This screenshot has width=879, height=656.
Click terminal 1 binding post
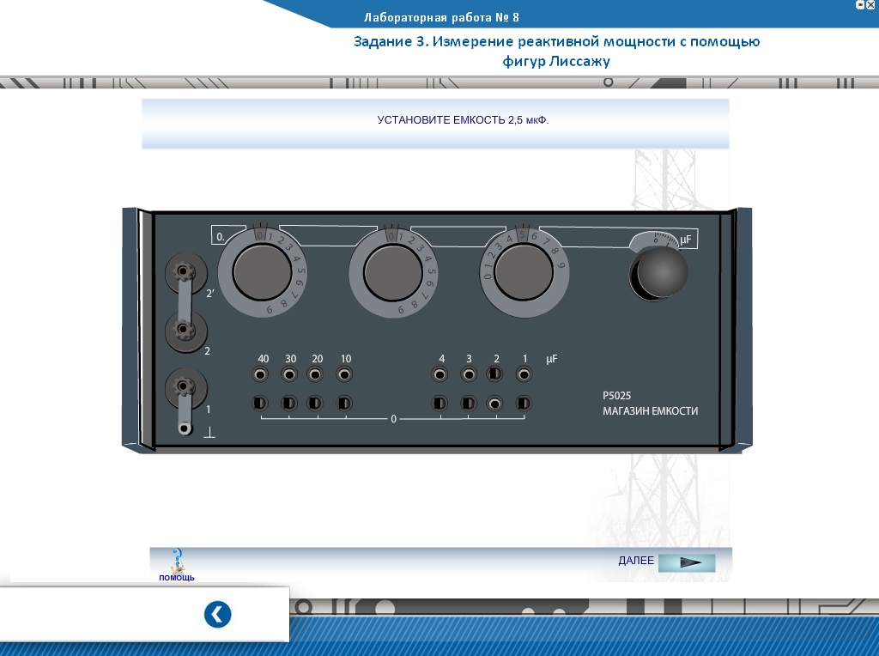tap(183, 387)
